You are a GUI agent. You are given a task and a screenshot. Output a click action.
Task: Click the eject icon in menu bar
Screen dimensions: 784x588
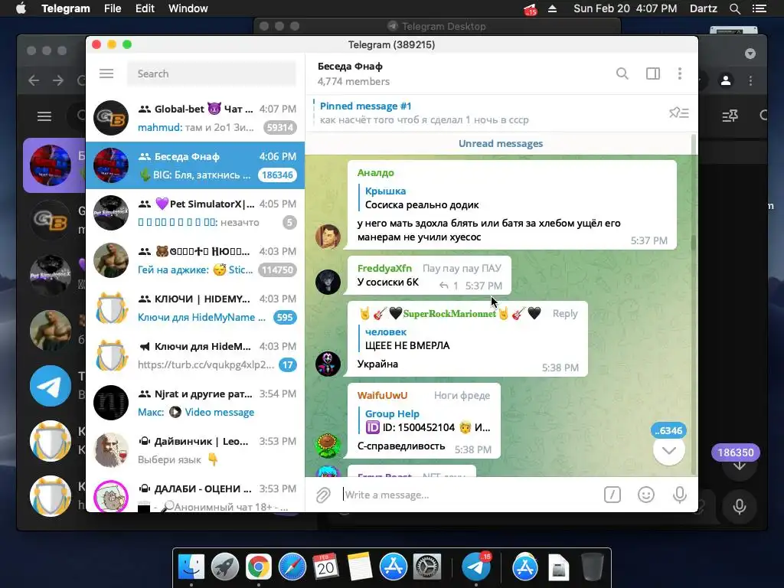pyautogui.click(x=553, y=8)
